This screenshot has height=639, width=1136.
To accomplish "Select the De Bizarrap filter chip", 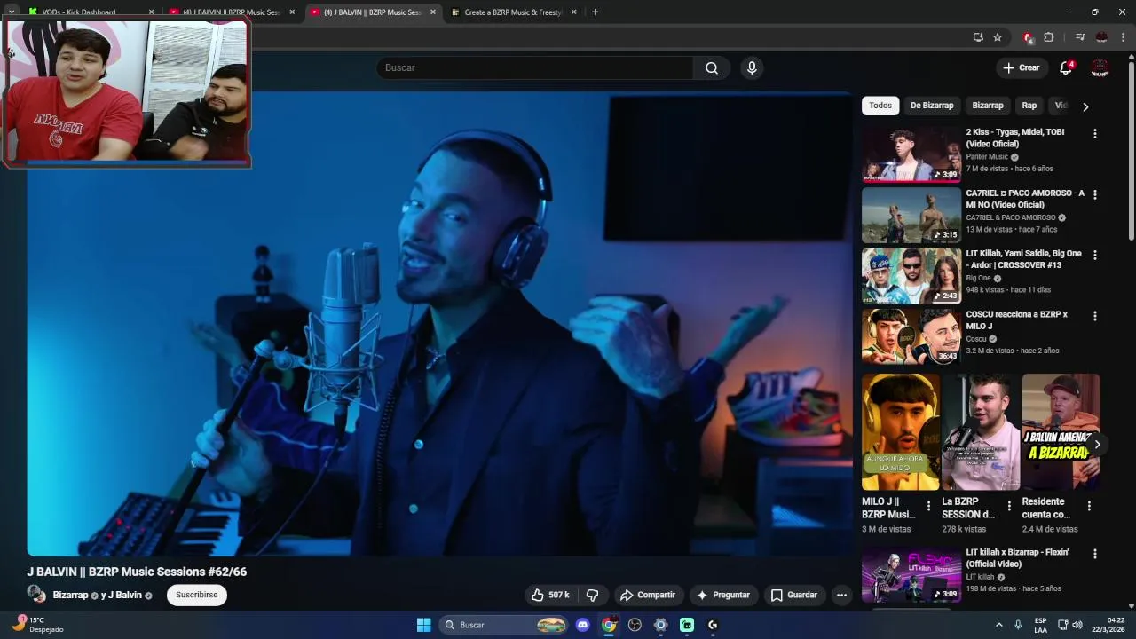I will tap(932, 106).
